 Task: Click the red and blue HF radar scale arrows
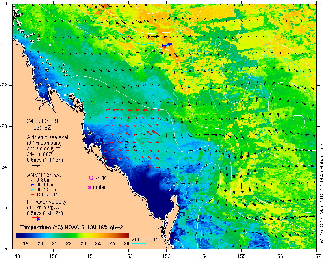36,218
